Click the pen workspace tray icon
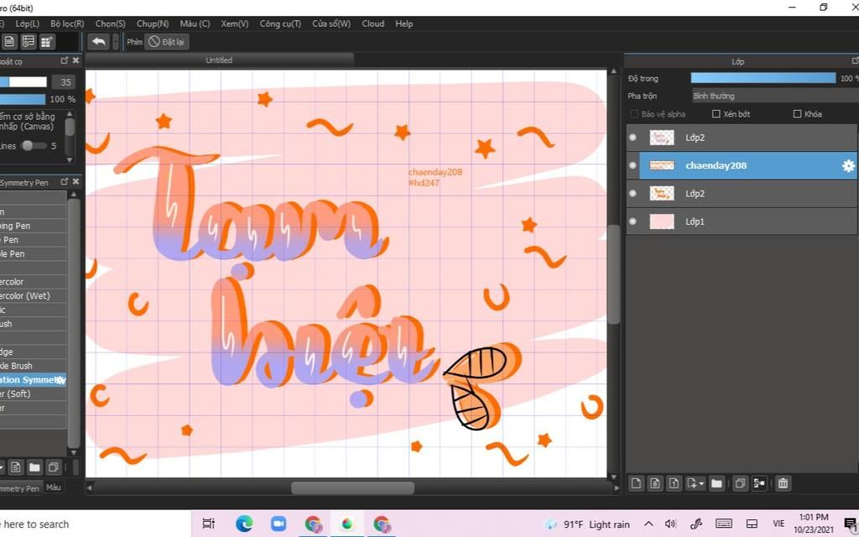 click(696, 524)
